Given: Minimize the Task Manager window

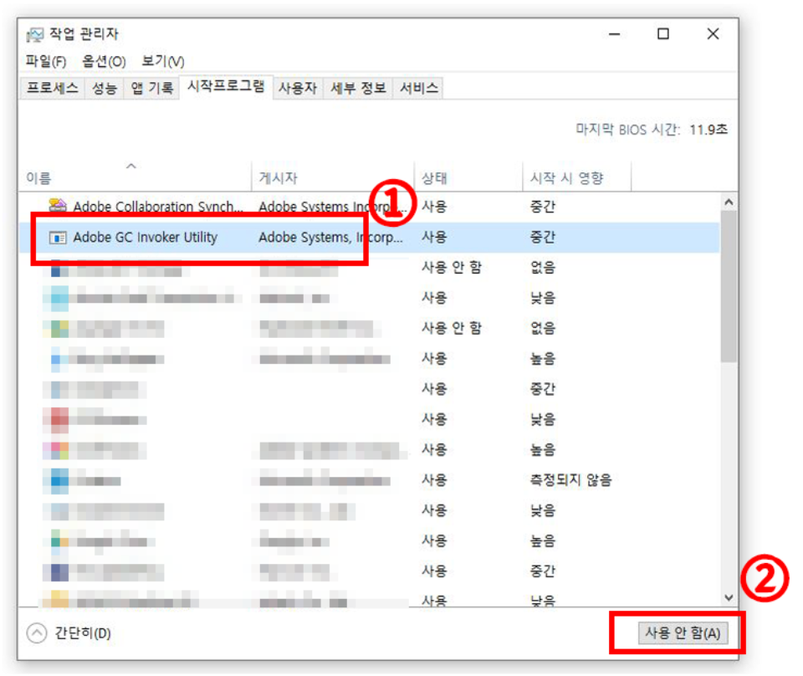Looking at the screenshot, I should pos(615,34).
